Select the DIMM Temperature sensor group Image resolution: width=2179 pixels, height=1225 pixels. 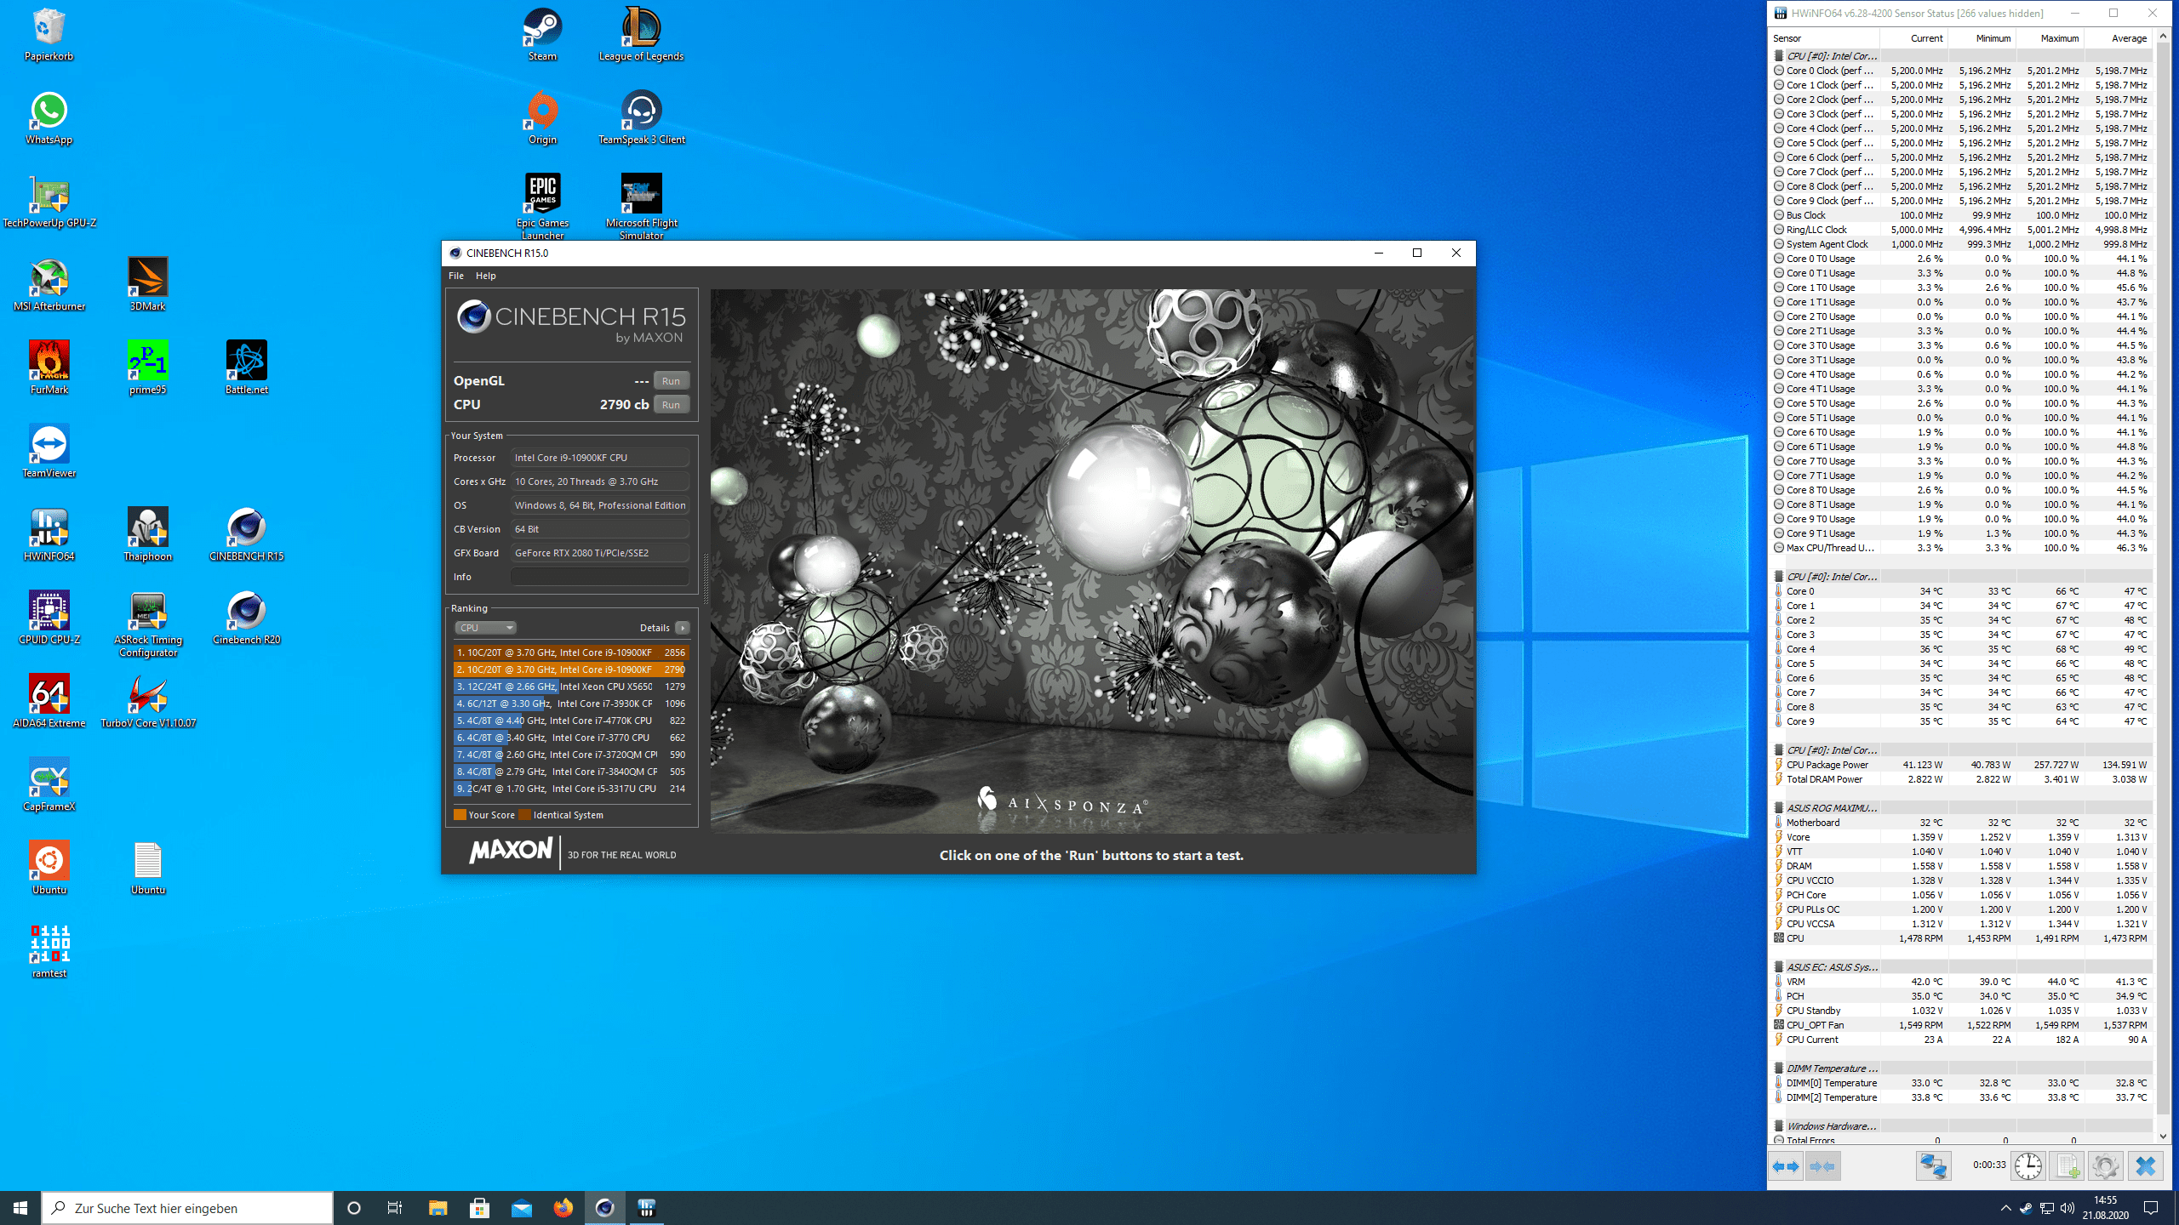coord(1961,1068)
